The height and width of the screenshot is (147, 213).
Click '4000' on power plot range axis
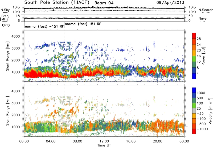click(x=15, y=36)
